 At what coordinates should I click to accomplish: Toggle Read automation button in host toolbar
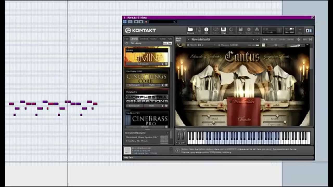pos(136,22)
